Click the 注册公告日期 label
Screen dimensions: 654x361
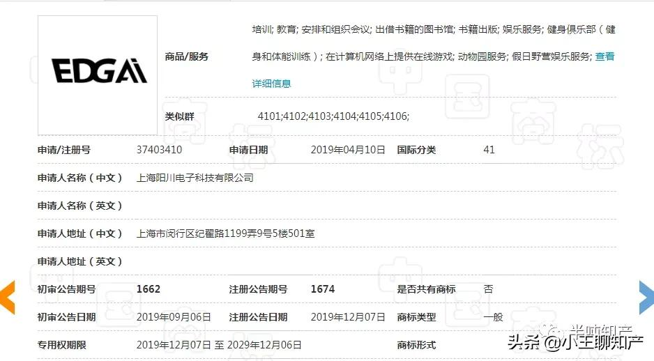[258, 317]
